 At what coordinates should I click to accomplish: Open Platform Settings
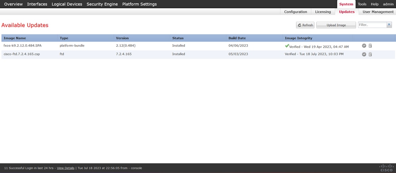tap(140, 4)
